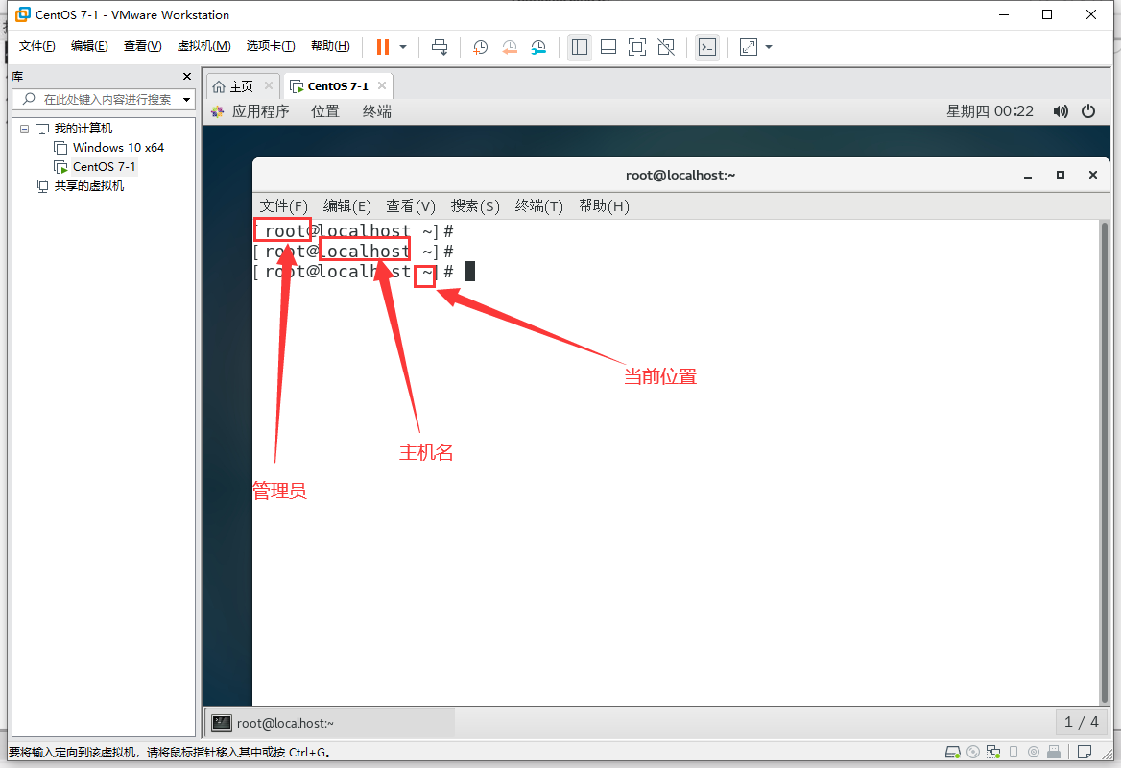
Task: Click the CD/DVD drive status icon
Action: [973, 752]
